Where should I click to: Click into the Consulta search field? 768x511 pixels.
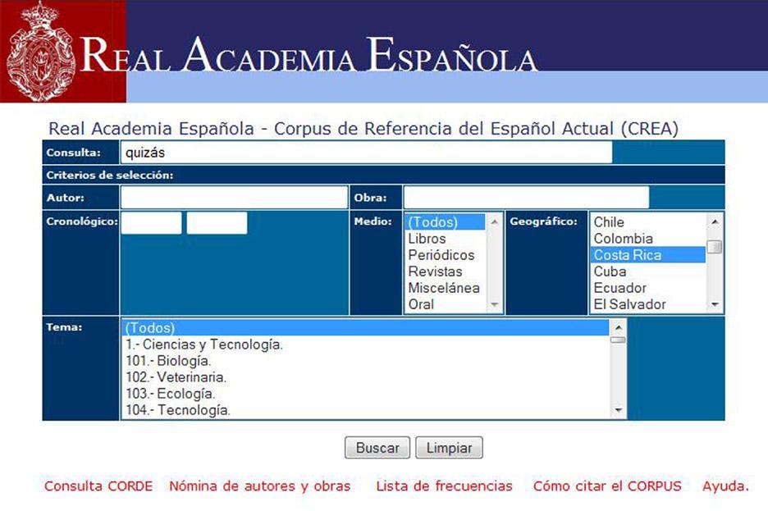[367, 153]
